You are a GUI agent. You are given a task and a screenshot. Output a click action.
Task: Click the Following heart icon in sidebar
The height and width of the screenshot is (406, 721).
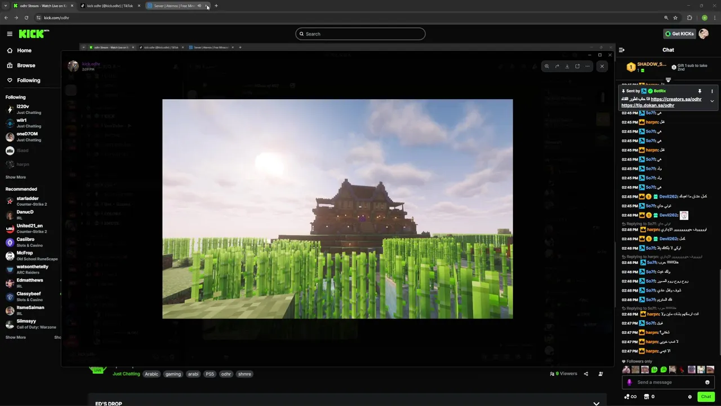pos(10,80)
